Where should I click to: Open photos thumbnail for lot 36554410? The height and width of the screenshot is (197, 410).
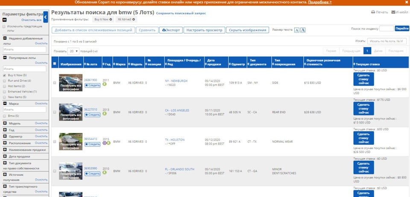pyautogui.click(x=70, y=142)
